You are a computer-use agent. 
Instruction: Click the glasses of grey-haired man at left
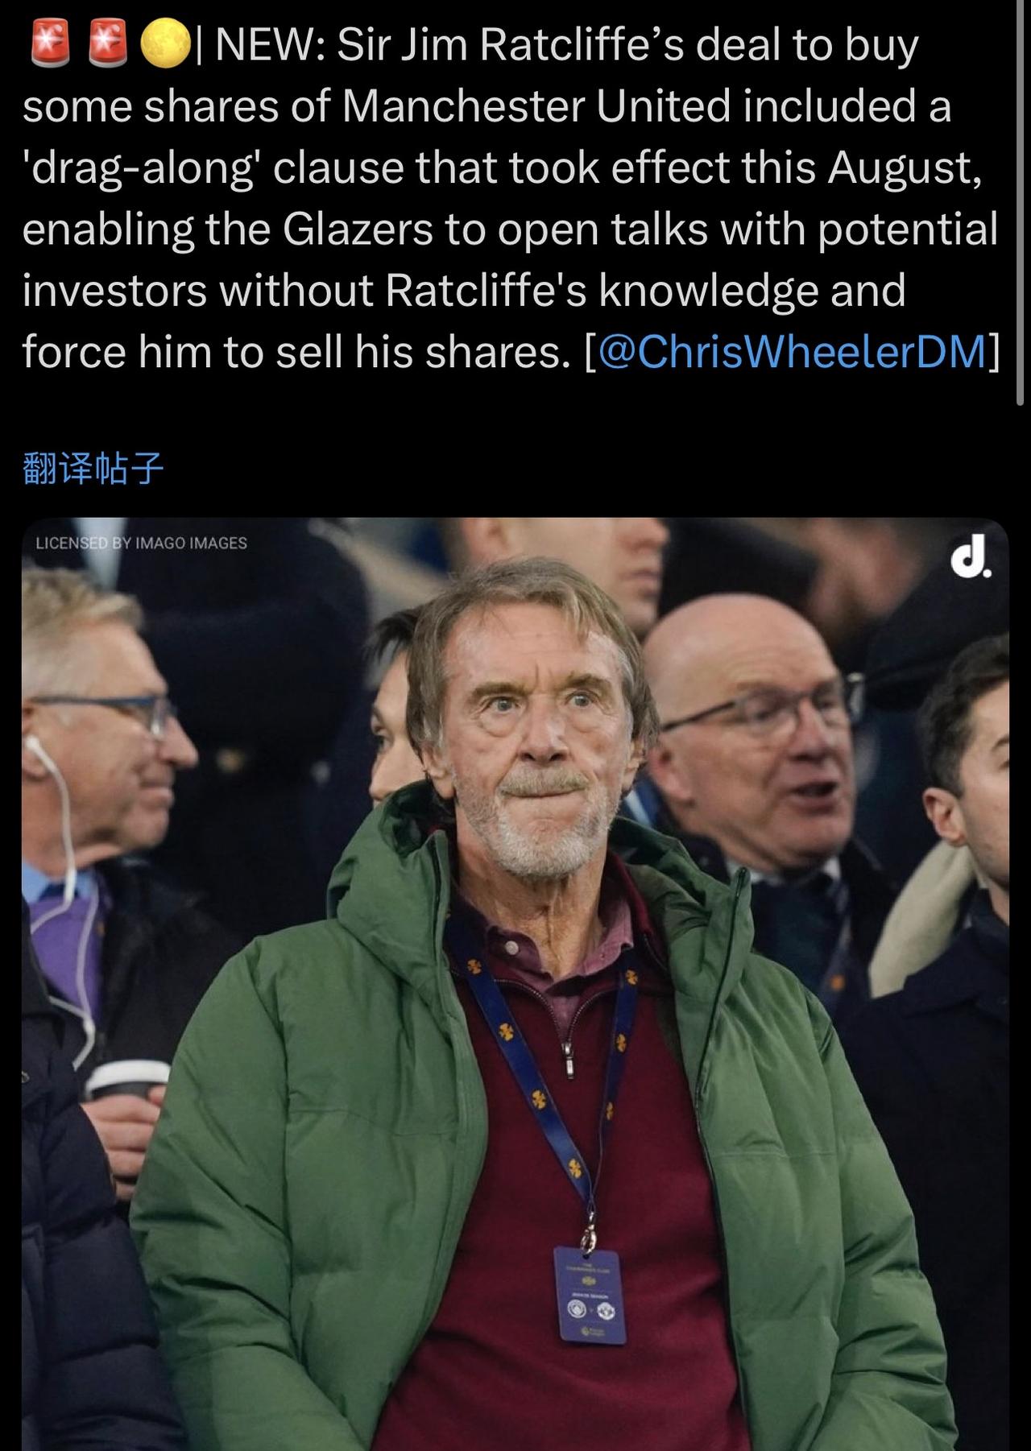click(121, 713)
